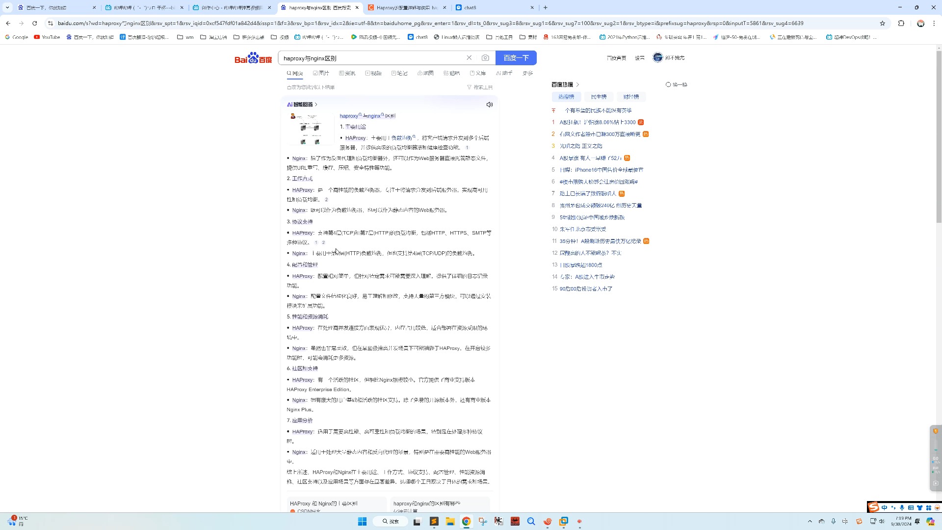This screenshot has height=530, width=942.
Task: Click the weather widget showing 15°C
Action: [17, 521]
